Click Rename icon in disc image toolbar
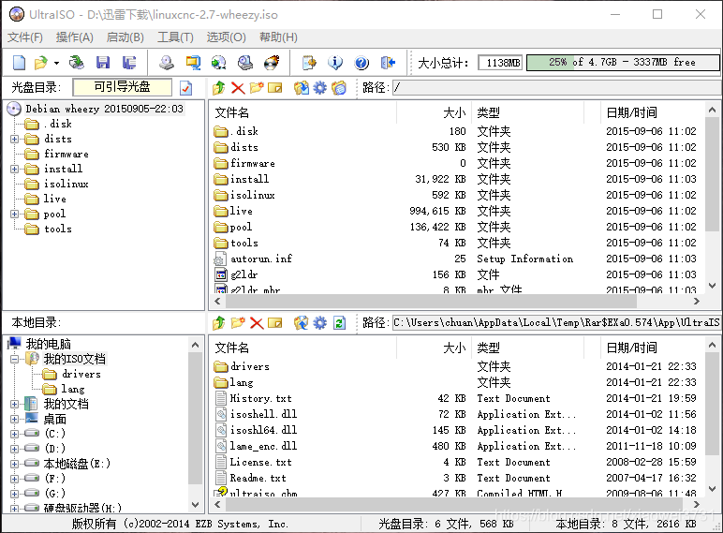The width and height of the screenshot is (723, 533). tap(274, 88)
